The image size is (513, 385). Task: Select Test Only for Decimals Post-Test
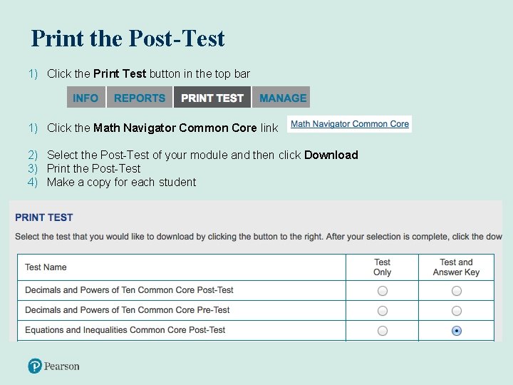[x=383, y=291]
